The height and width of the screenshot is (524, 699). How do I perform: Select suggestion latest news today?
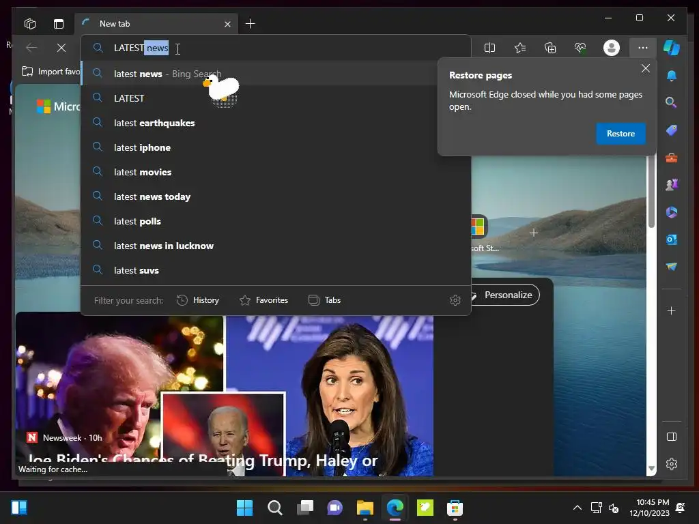tap(276, 196)
